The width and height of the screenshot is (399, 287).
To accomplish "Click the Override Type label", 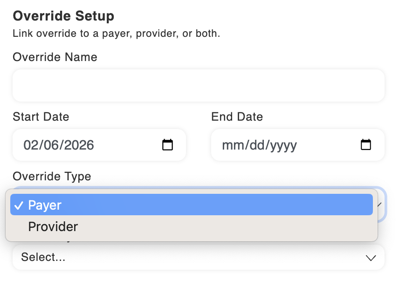I will tap(52, 176).
